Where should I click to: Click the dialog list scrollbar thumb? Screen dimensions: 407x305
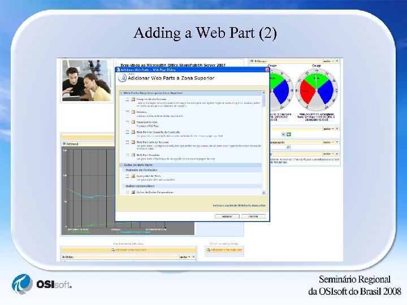click(x=264, y=101)
